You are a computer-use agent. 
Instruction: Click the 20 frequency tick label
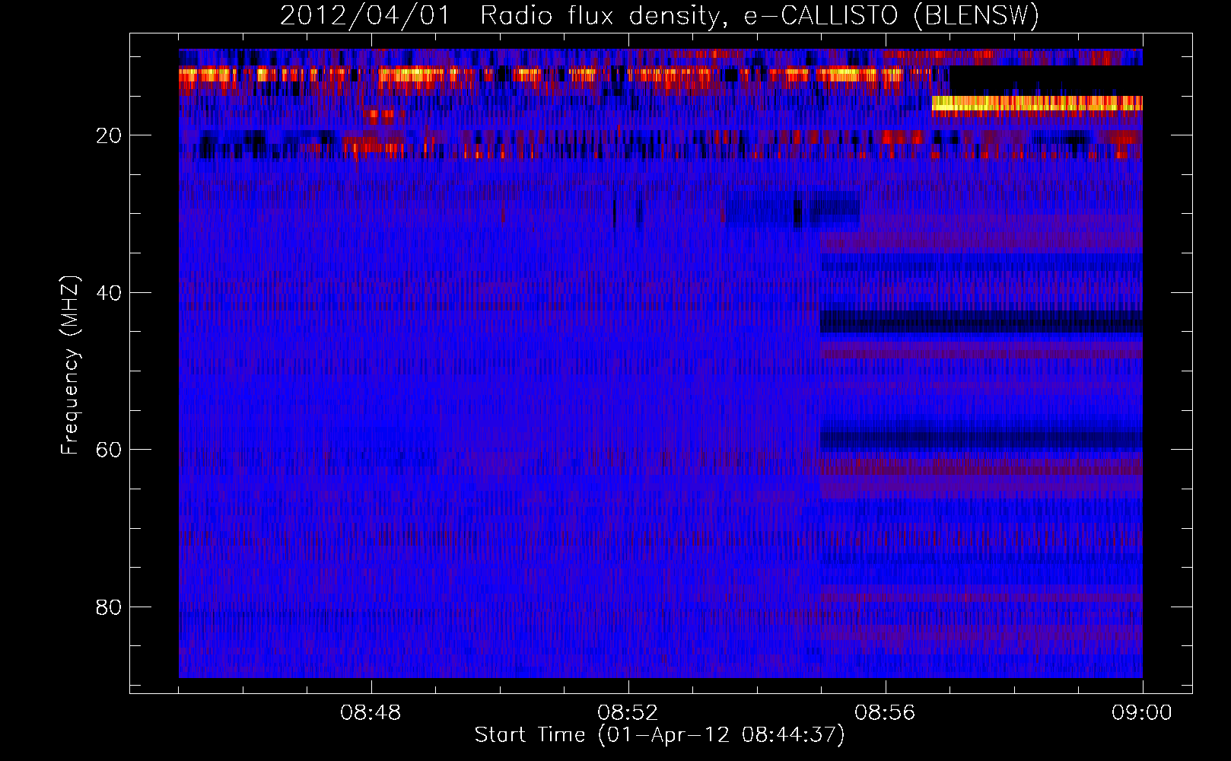(x=109, y=135)
